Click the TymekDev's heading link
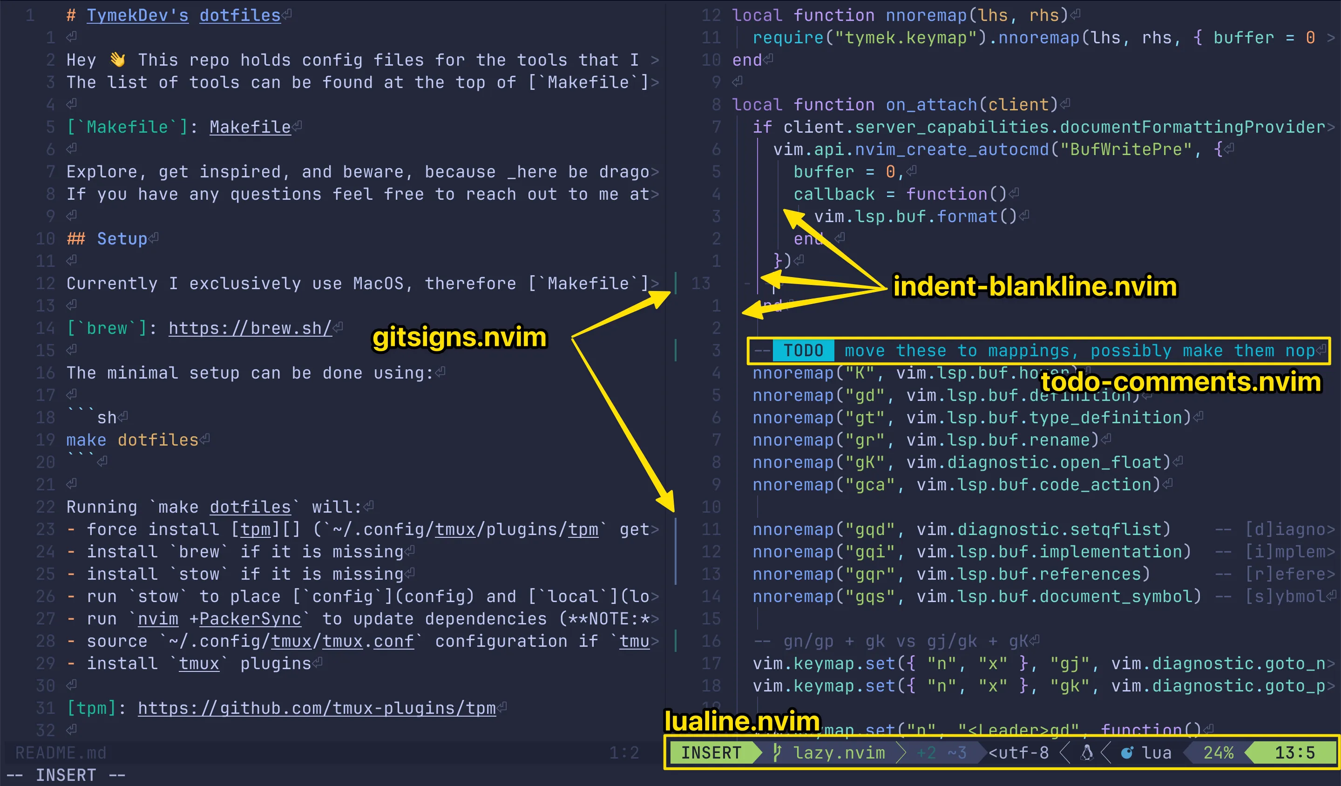The height and width of the screenshot is (786, 1341). pos(138,15)
